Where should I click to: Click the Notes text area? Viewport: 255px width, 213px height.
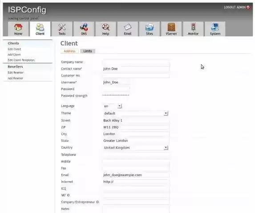point(136,209)
